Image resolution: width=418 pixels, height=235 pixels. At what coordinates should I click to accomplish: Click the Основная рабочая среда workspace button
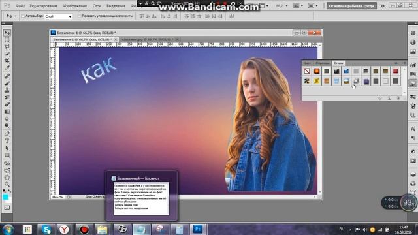click(351, 6)
